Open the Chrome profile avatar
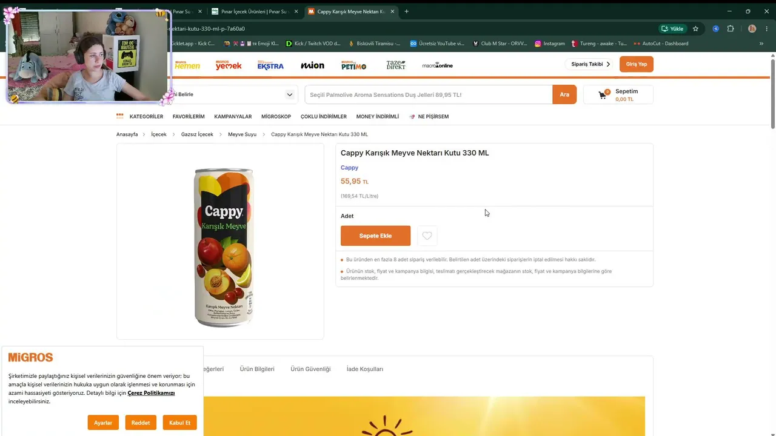 point(752,28)
